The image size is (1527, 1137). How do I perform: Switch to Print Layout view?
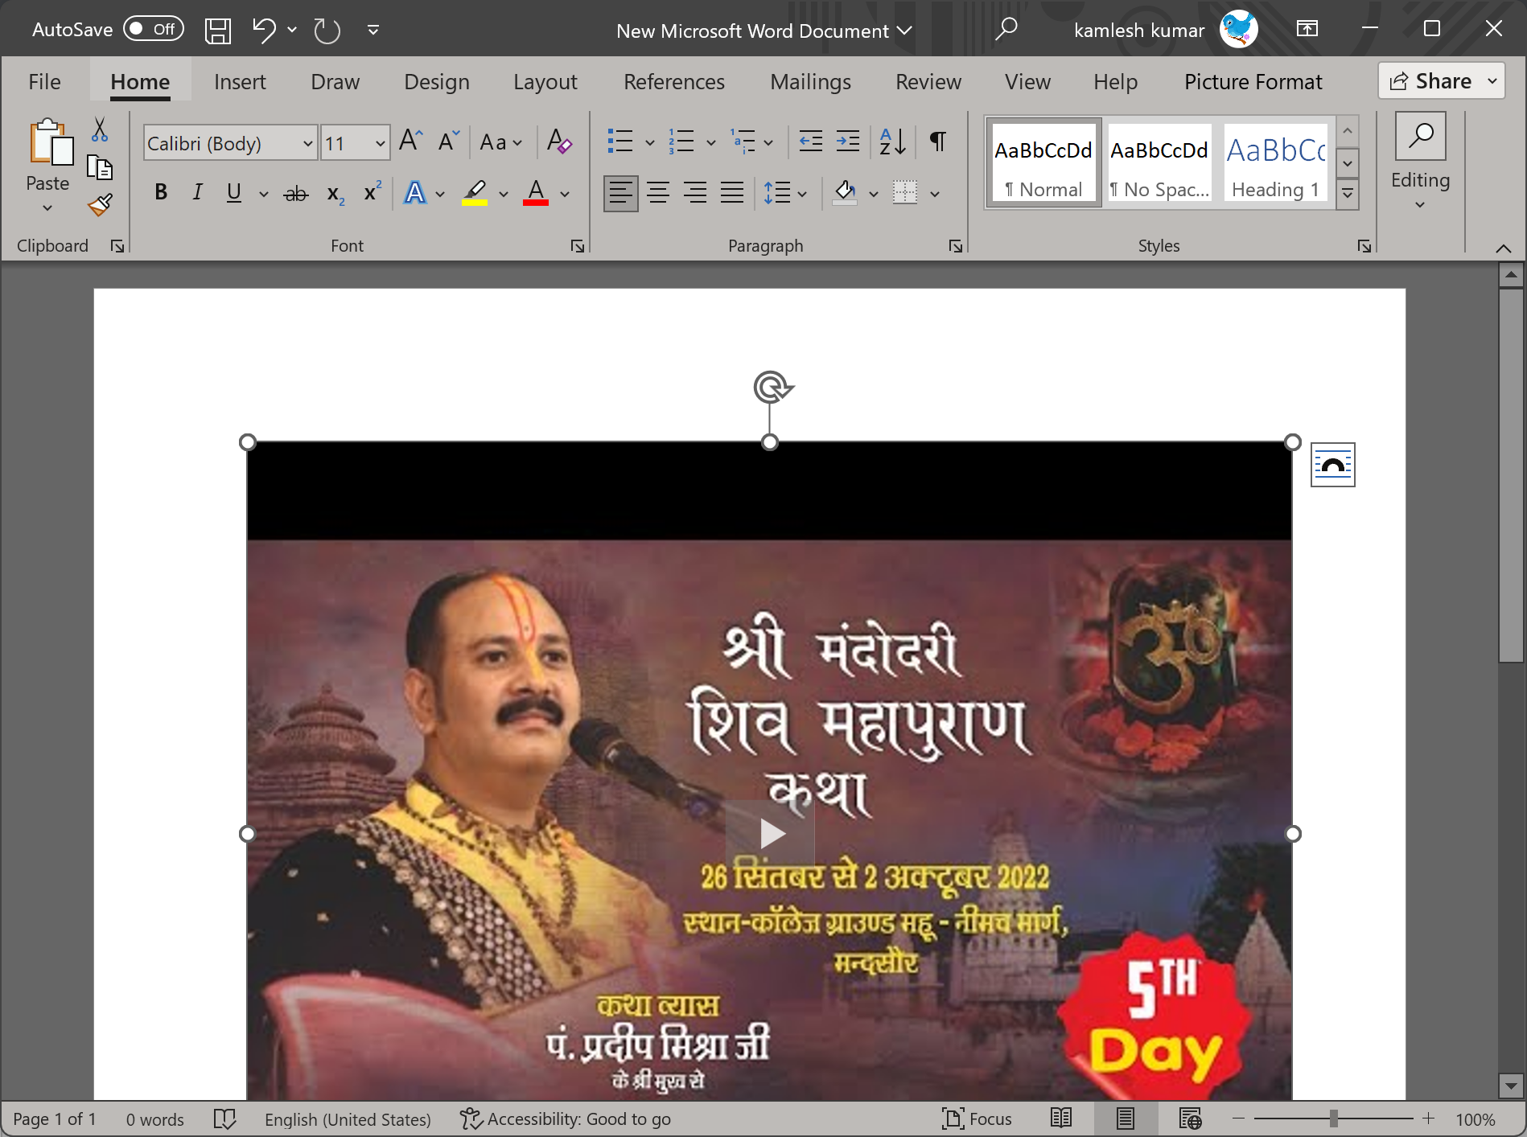pos(1125,1119)
